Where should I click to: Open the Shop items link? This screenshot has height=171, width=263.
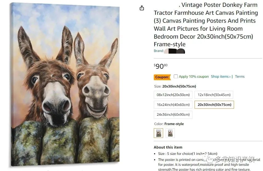tap(220, 77)
